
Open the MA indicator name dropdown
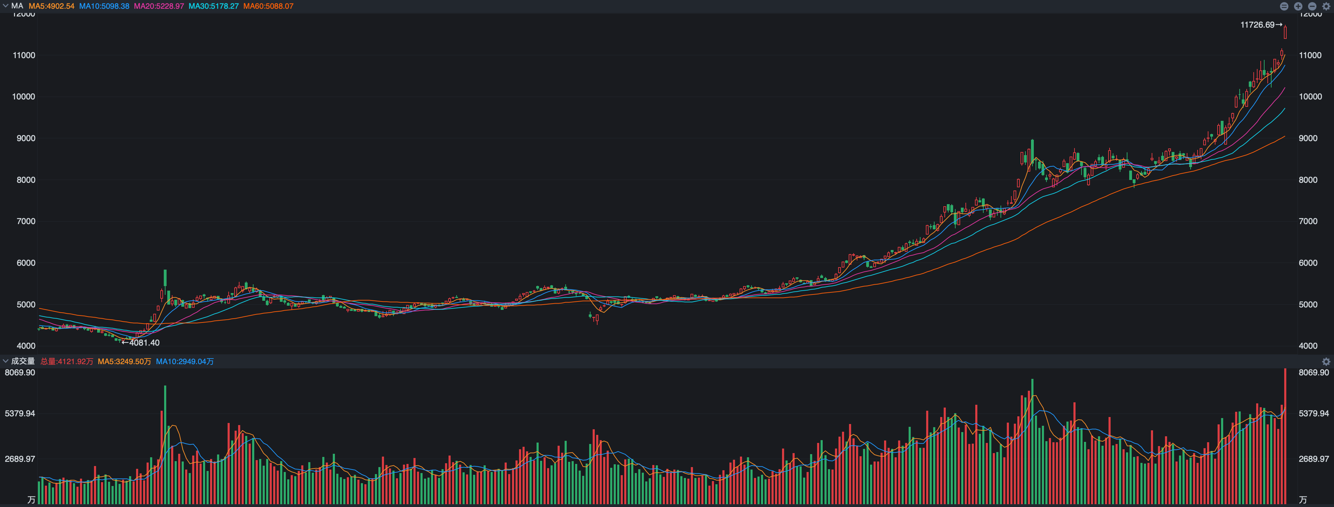point(17,6)
